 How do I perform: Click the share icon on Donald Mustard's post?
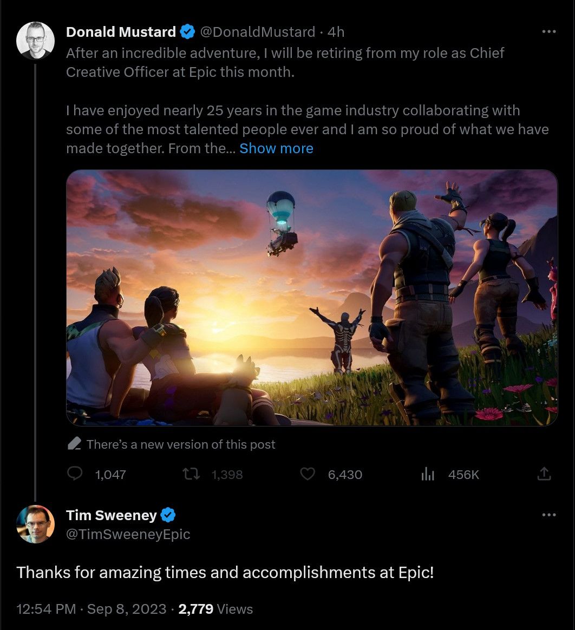pyautogui.click(x=544, y=474)
